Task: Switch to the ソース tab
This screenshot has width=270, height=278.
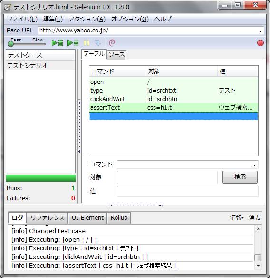Action: pyautogui.click(x=116, y=55)
